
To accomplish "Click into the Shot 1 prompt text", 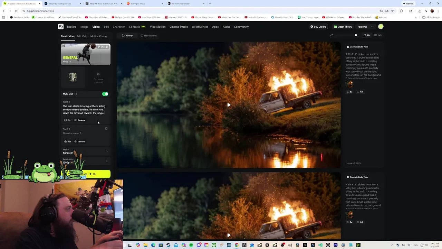I will 84,110.
